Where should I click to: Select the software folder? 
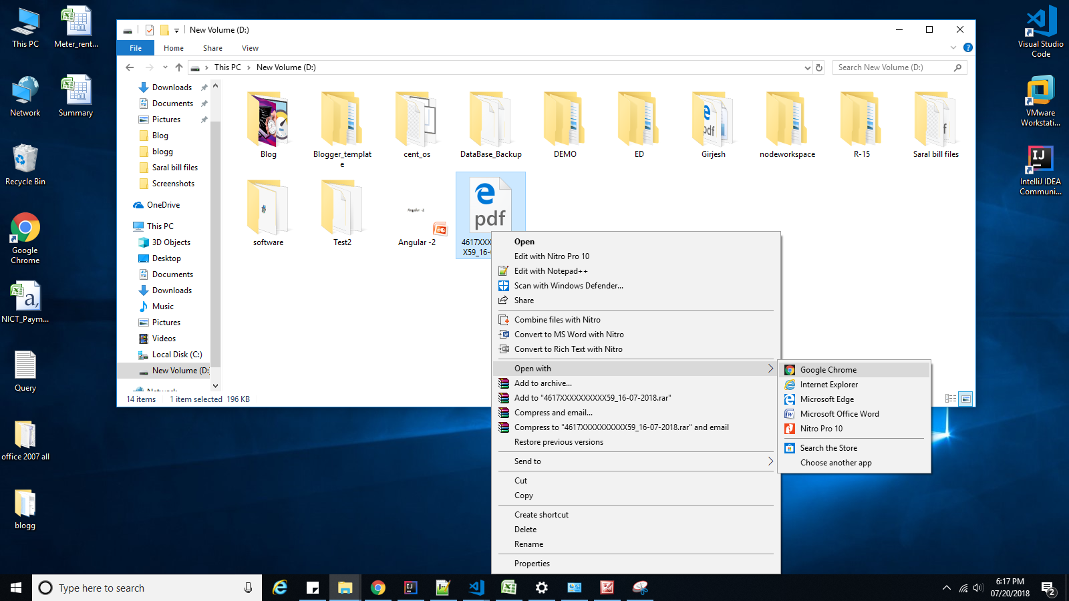(x=269, y=214)
